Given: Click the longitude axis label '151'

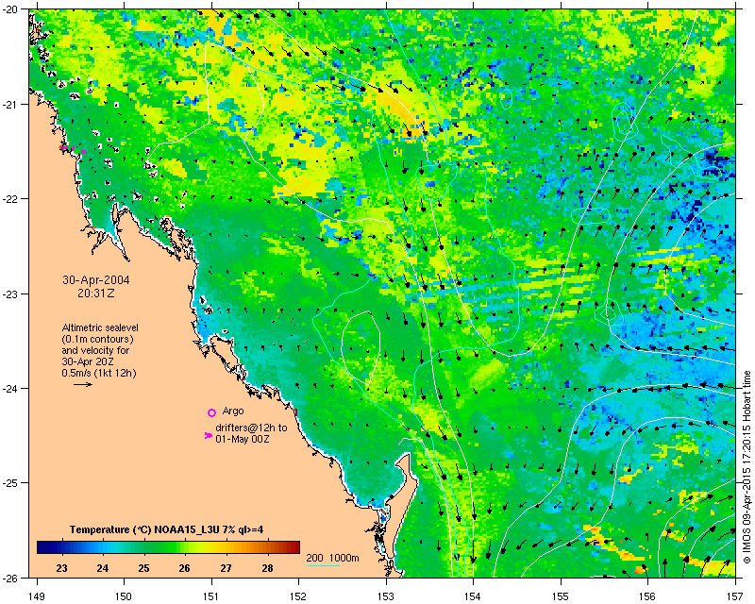Looking at the screenshot, I should coord(211,596).
